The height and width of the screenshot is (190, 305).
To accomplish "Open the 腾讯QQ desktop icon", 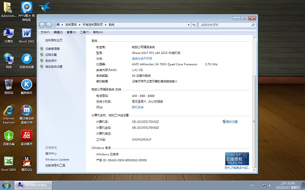I will (x=27, y=161).
